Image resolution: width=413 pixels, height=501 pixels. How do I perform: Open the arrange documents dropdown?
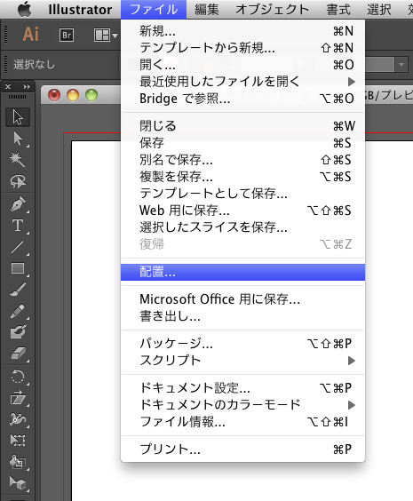tap(106, 36)
